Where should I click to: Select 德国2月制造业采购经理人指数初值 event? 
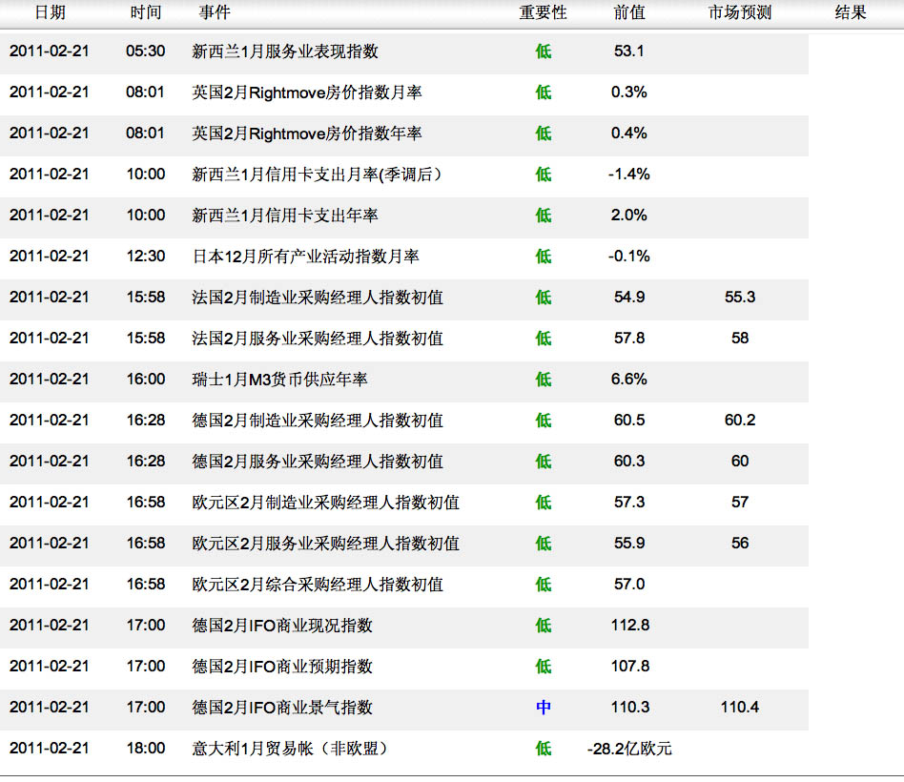coord(318,420)
